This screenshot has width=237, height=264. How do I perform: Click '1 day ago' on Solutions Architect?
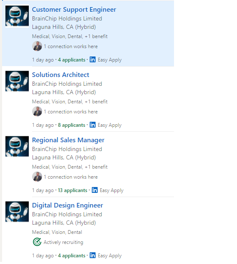43,125
